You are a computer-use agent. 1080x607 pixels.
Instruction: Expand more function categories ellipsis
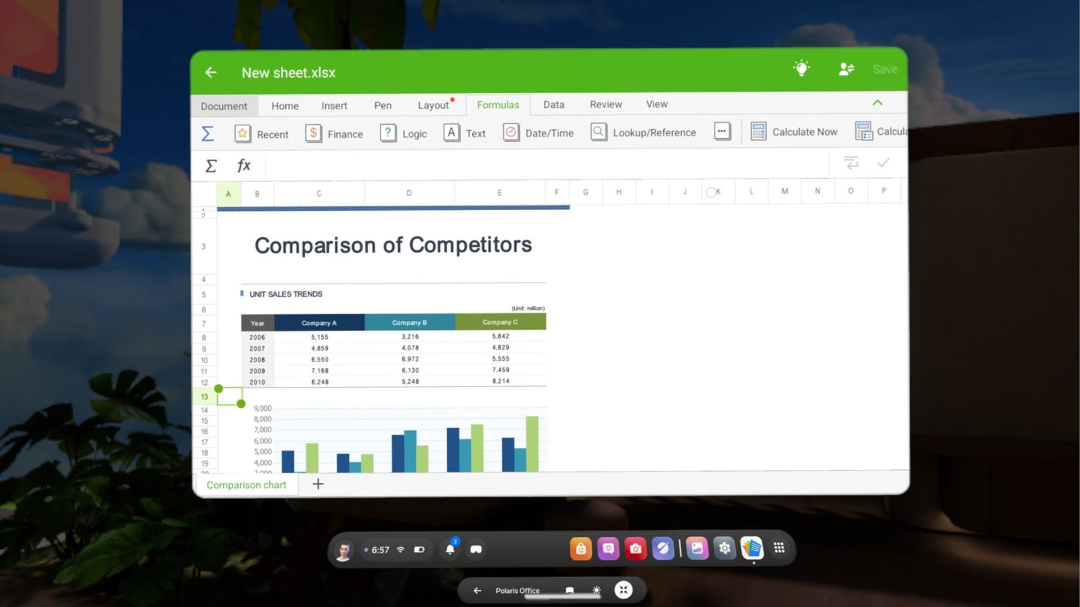[722, 132]
